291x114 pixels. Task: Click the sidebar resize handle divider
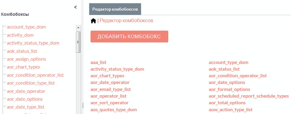83,106
